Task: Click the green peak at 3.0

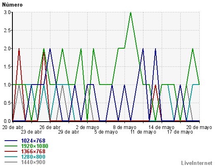Action: pos(131,13)
